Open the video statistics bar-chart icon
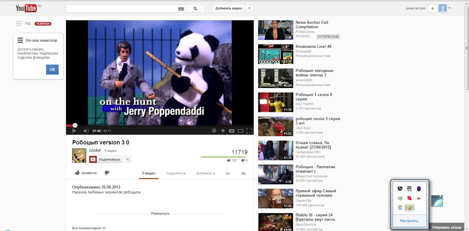Screen dimensions: 469x231 click(x=228, y=173)
